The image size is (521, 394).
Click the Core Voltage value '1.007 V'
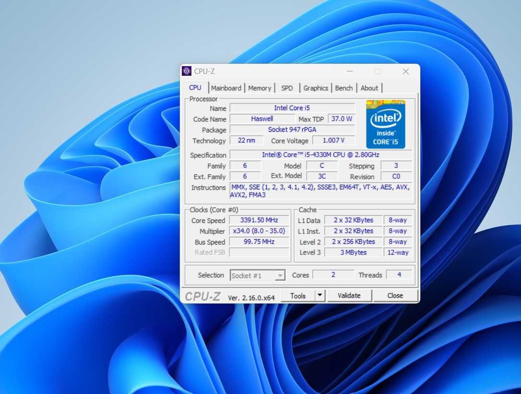click(x=333, y=140)
